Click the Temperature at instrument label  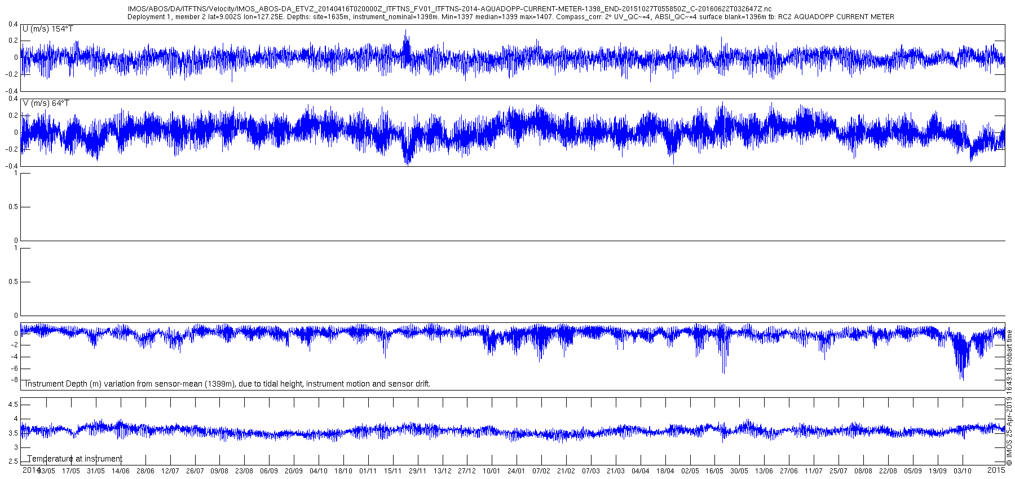(75, 459)
